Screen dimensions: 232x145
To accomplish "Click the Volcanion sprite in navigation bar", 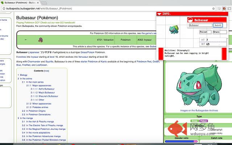I will [41, 40].
